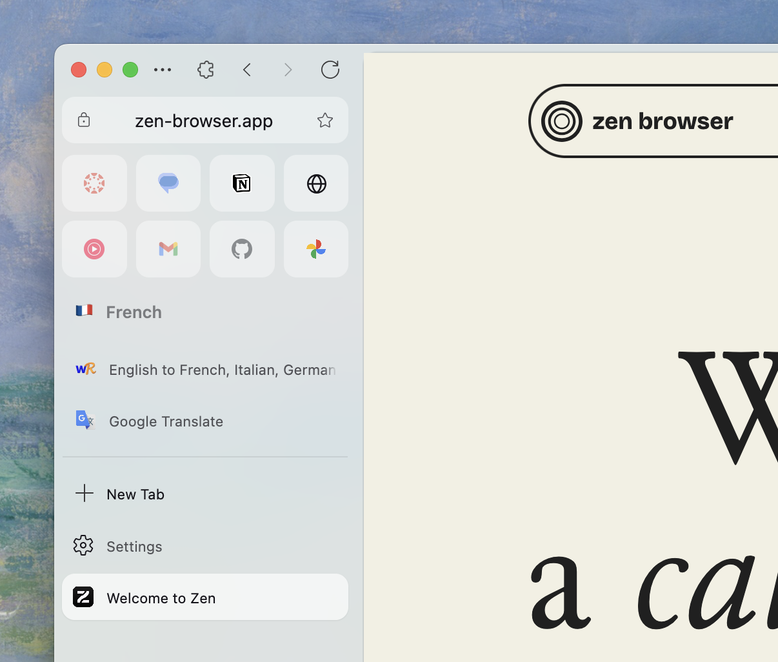Open the blue chat bubble essential

pyautogui.click(x=168, y=183)
